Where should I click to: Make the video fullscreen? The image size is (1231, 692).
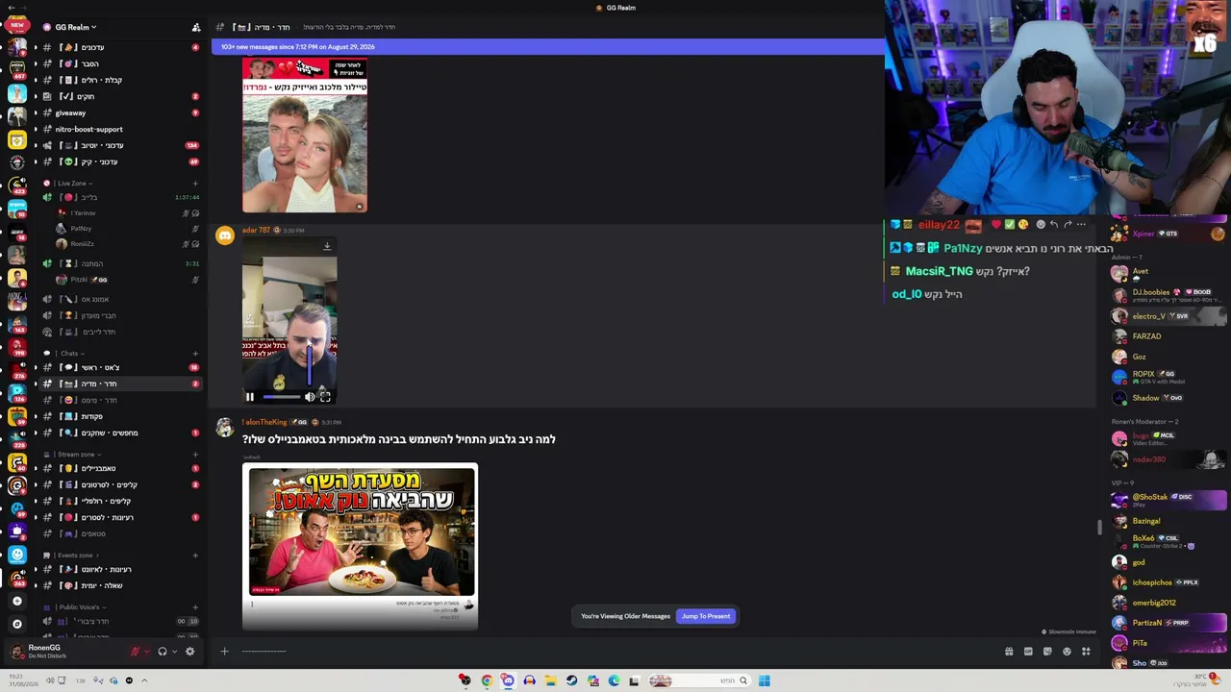tap(325, 396)
